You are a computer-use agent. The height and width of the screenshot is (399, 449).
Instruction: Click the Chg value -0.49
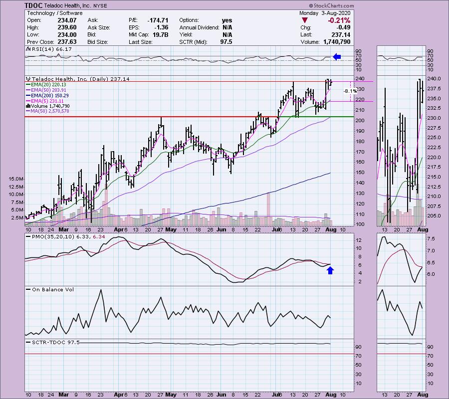pos(343,27)
